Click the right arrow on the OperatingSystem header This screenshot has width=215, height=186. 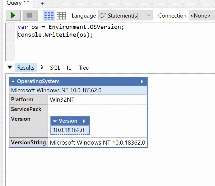142,82
